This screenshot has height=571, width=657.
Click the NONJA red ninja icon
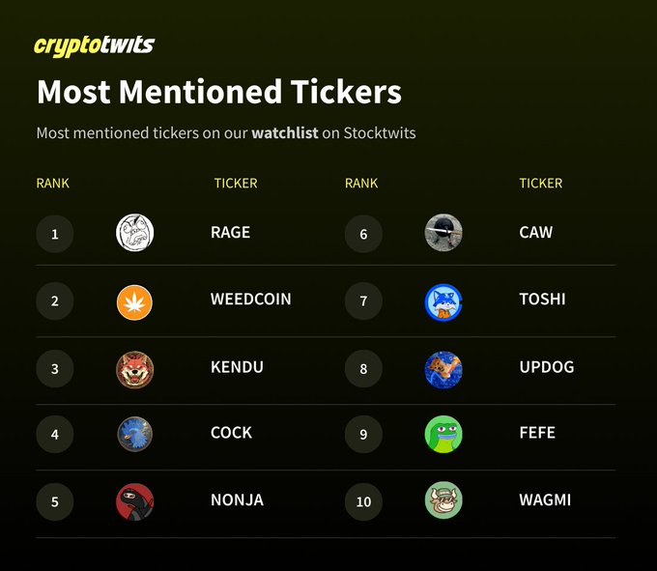(134, 501)
